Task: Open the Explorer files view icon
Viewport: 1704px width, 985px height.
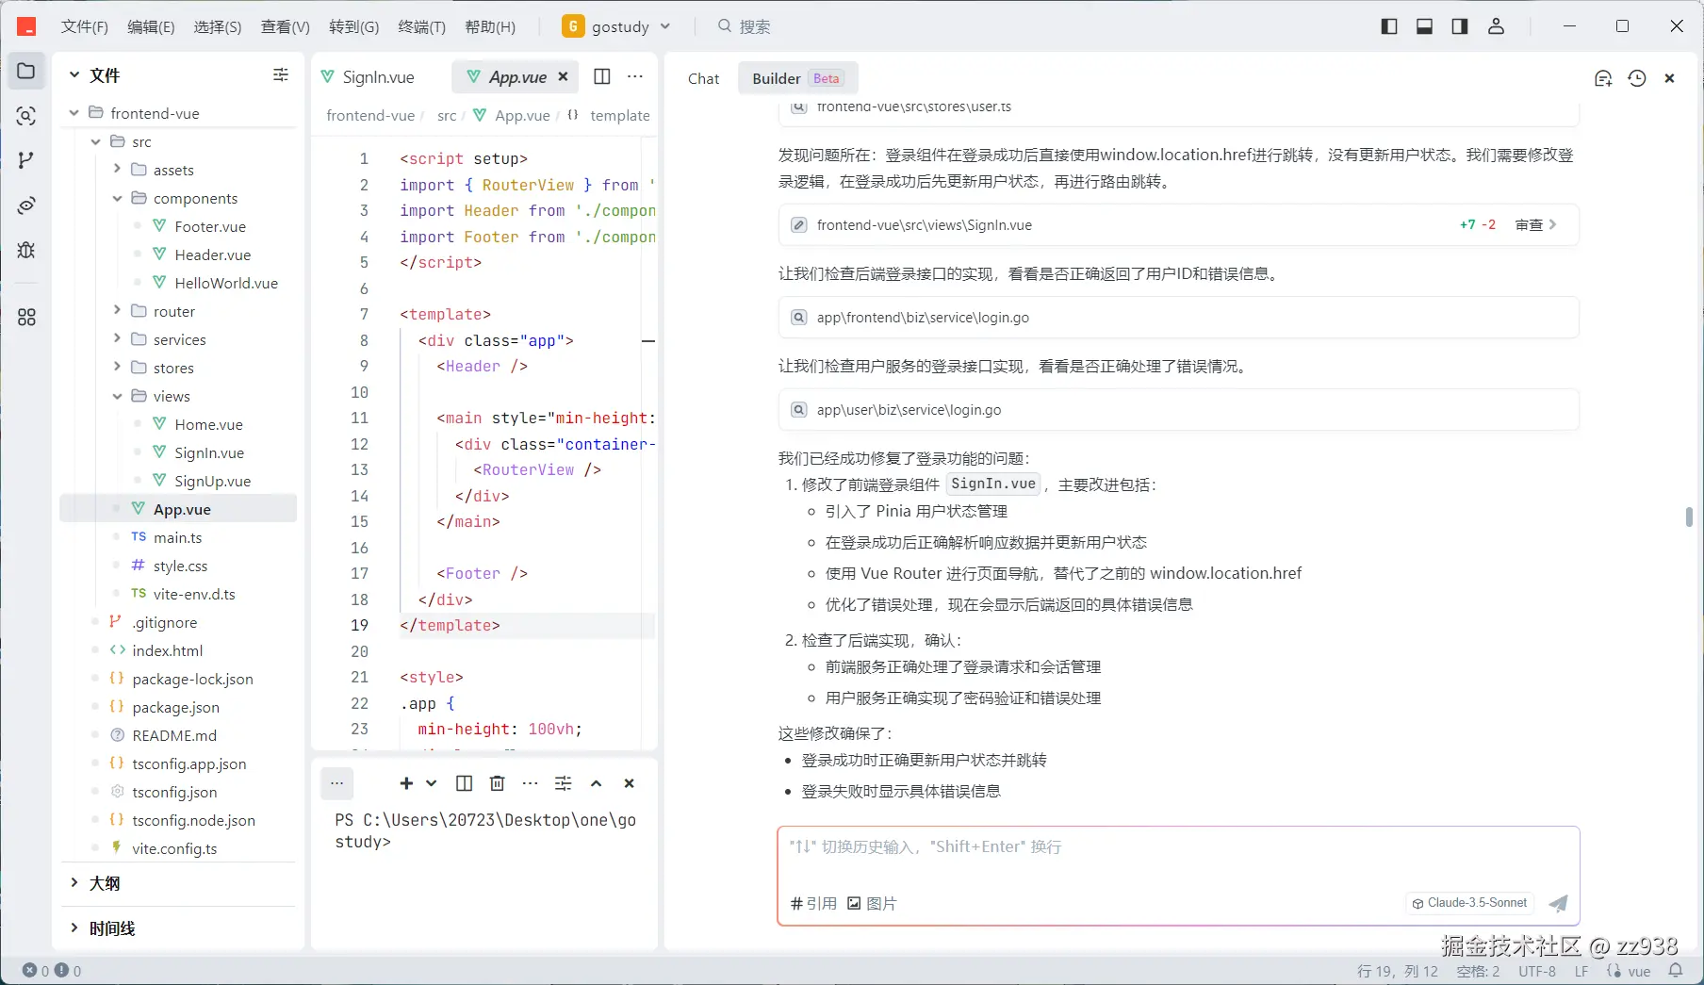Action: 26,72
